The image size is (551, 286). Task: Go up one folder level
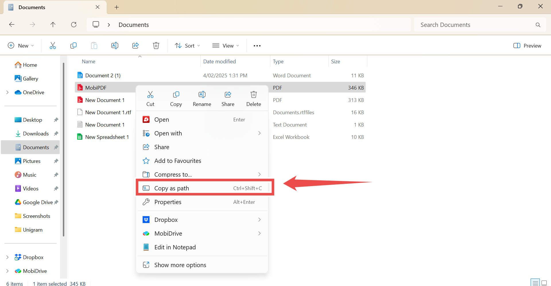(53, 25)
